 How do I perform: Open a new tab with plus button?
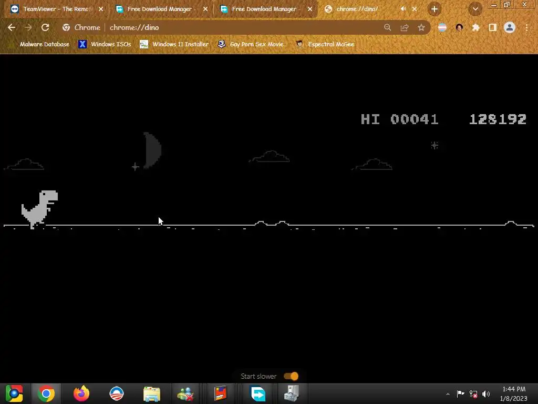coord(434,9)
